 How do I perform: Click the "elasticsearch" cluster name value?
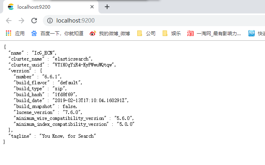[x=71, y=59]
